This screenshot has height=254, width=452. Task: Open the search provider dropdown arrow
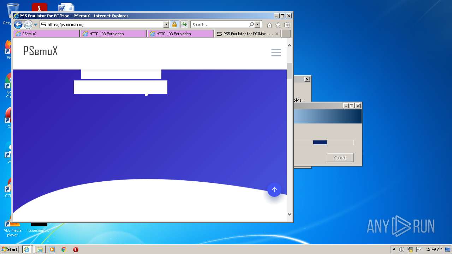tap(257, 25)
